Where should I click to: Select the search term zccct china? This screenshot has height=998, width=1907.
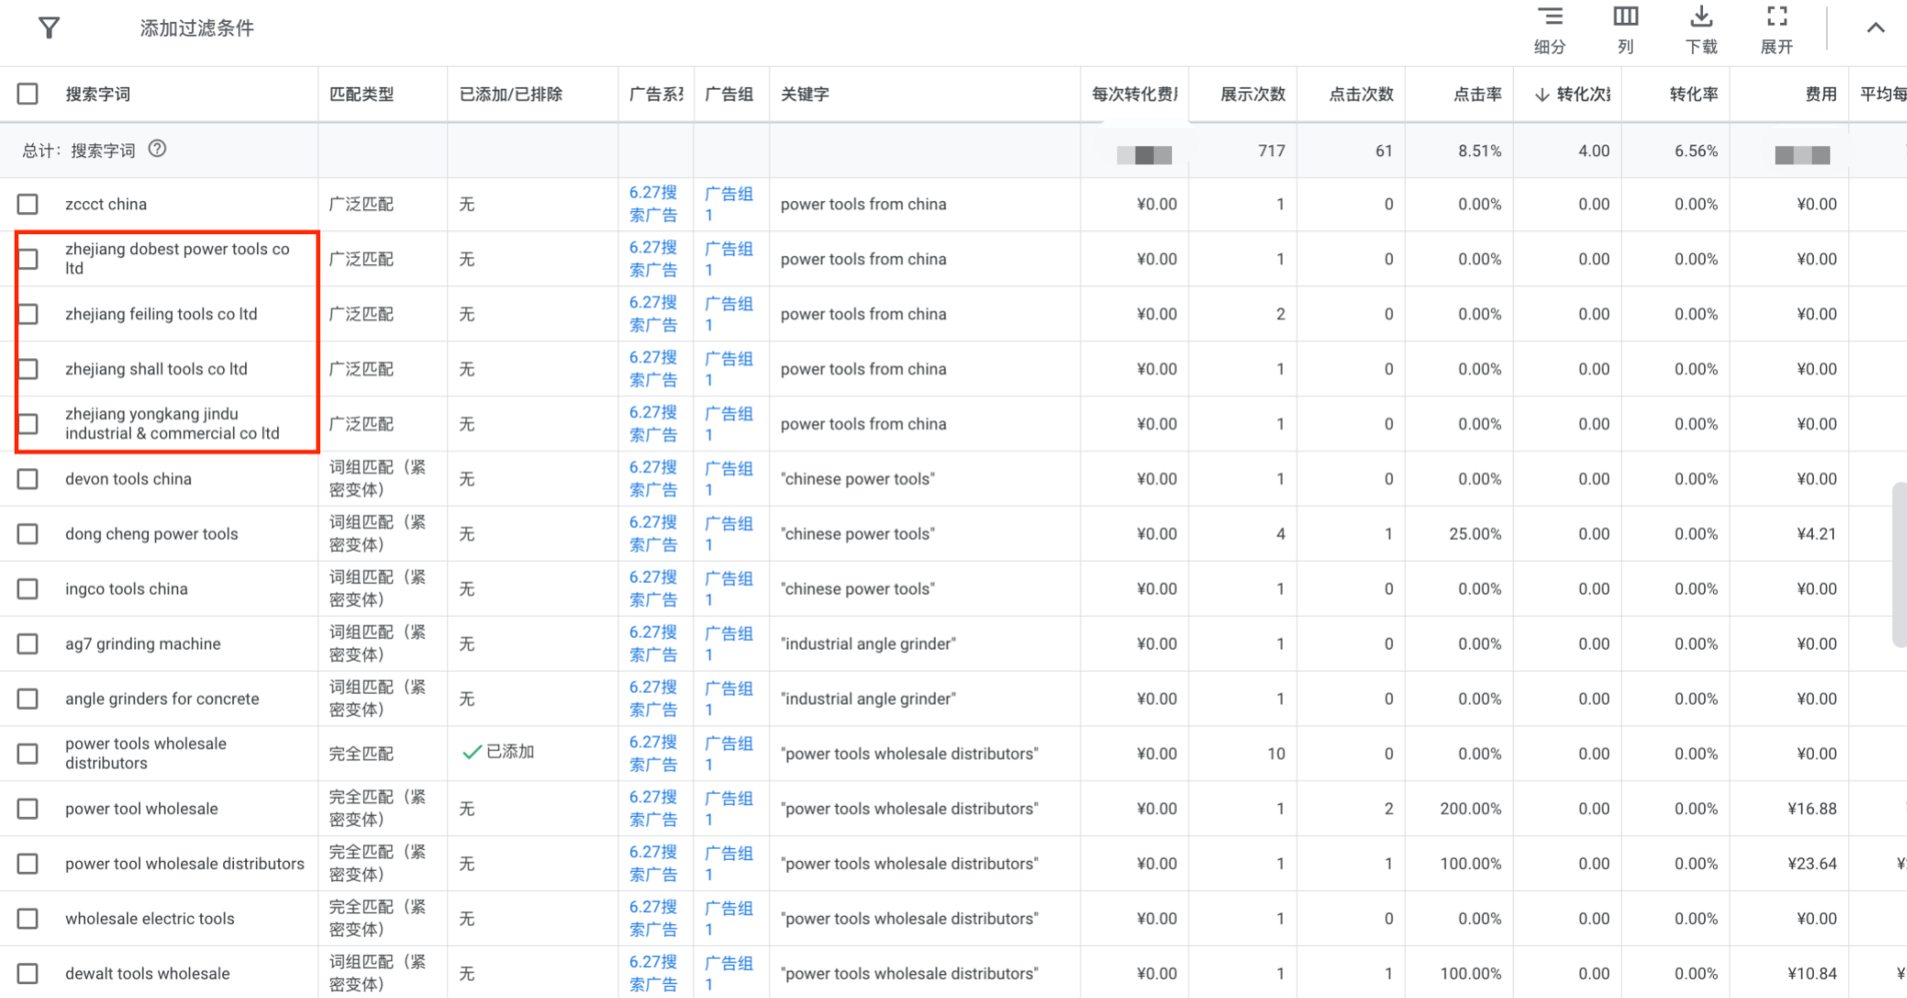click(106, 205)
